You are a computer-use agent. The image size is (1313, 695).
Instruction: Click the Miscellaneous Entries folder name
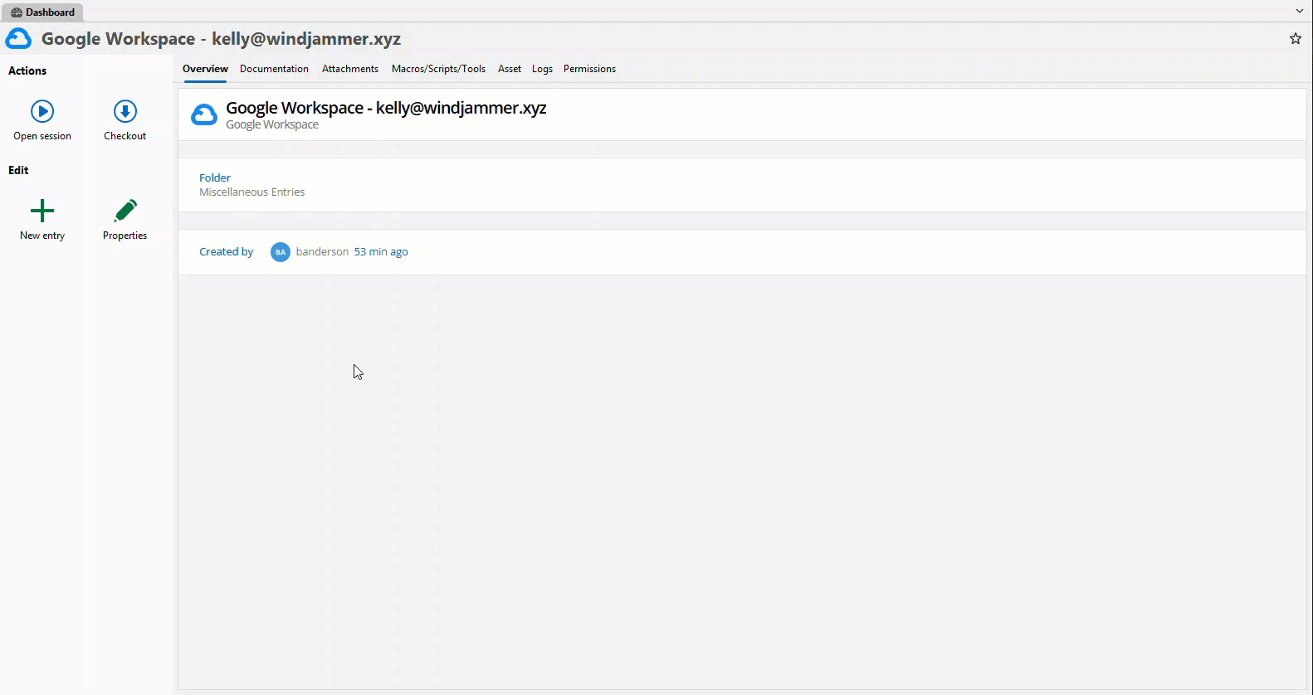(x=251, y=192)
